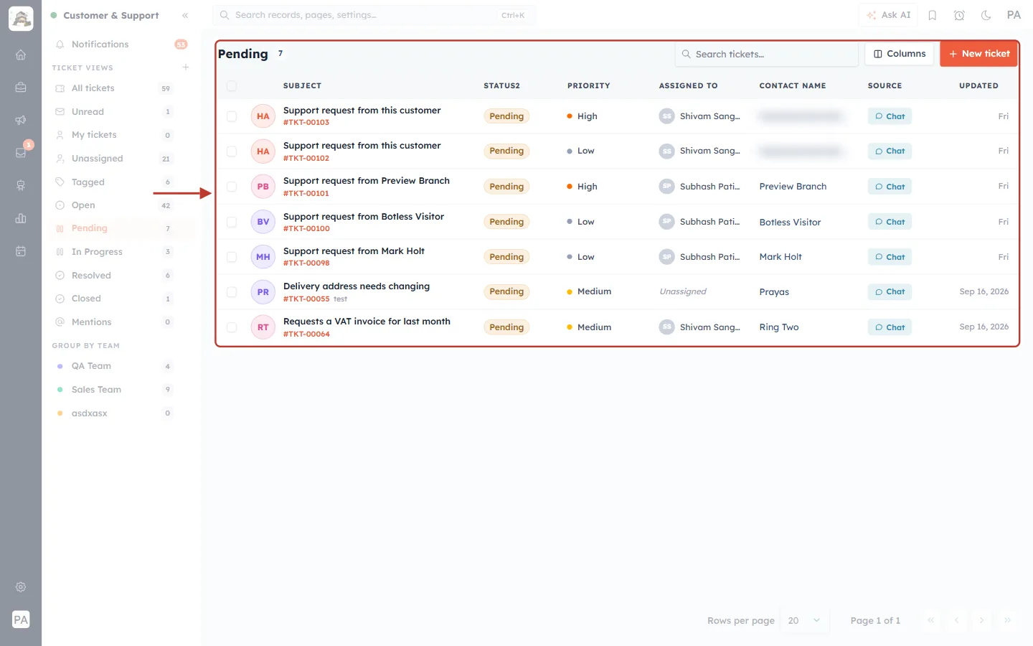Open the calendar icon in the left rail

tap(21, 251)
